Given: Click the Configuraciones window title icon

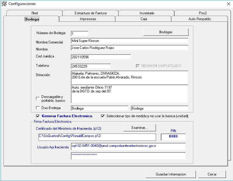Looking at the screenshot, I should 4,4.
